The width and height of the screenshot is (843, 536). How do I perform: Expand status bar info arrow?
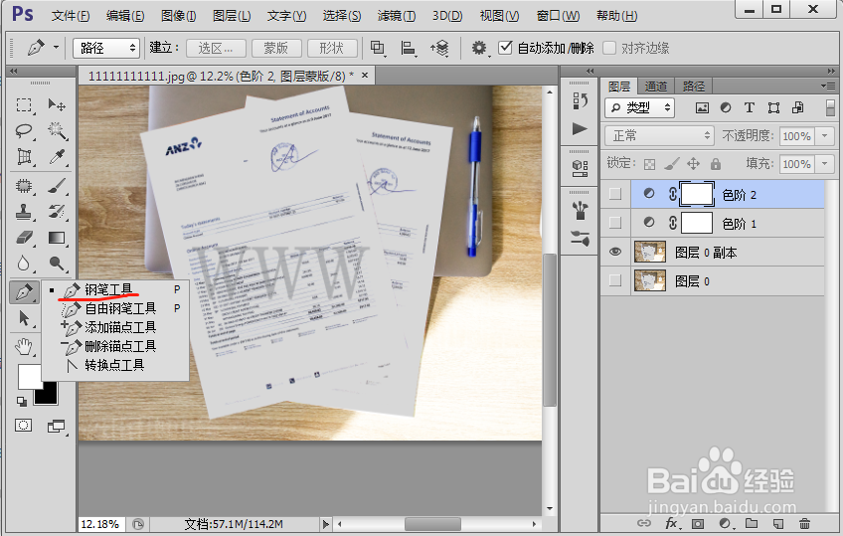point(325,524)
